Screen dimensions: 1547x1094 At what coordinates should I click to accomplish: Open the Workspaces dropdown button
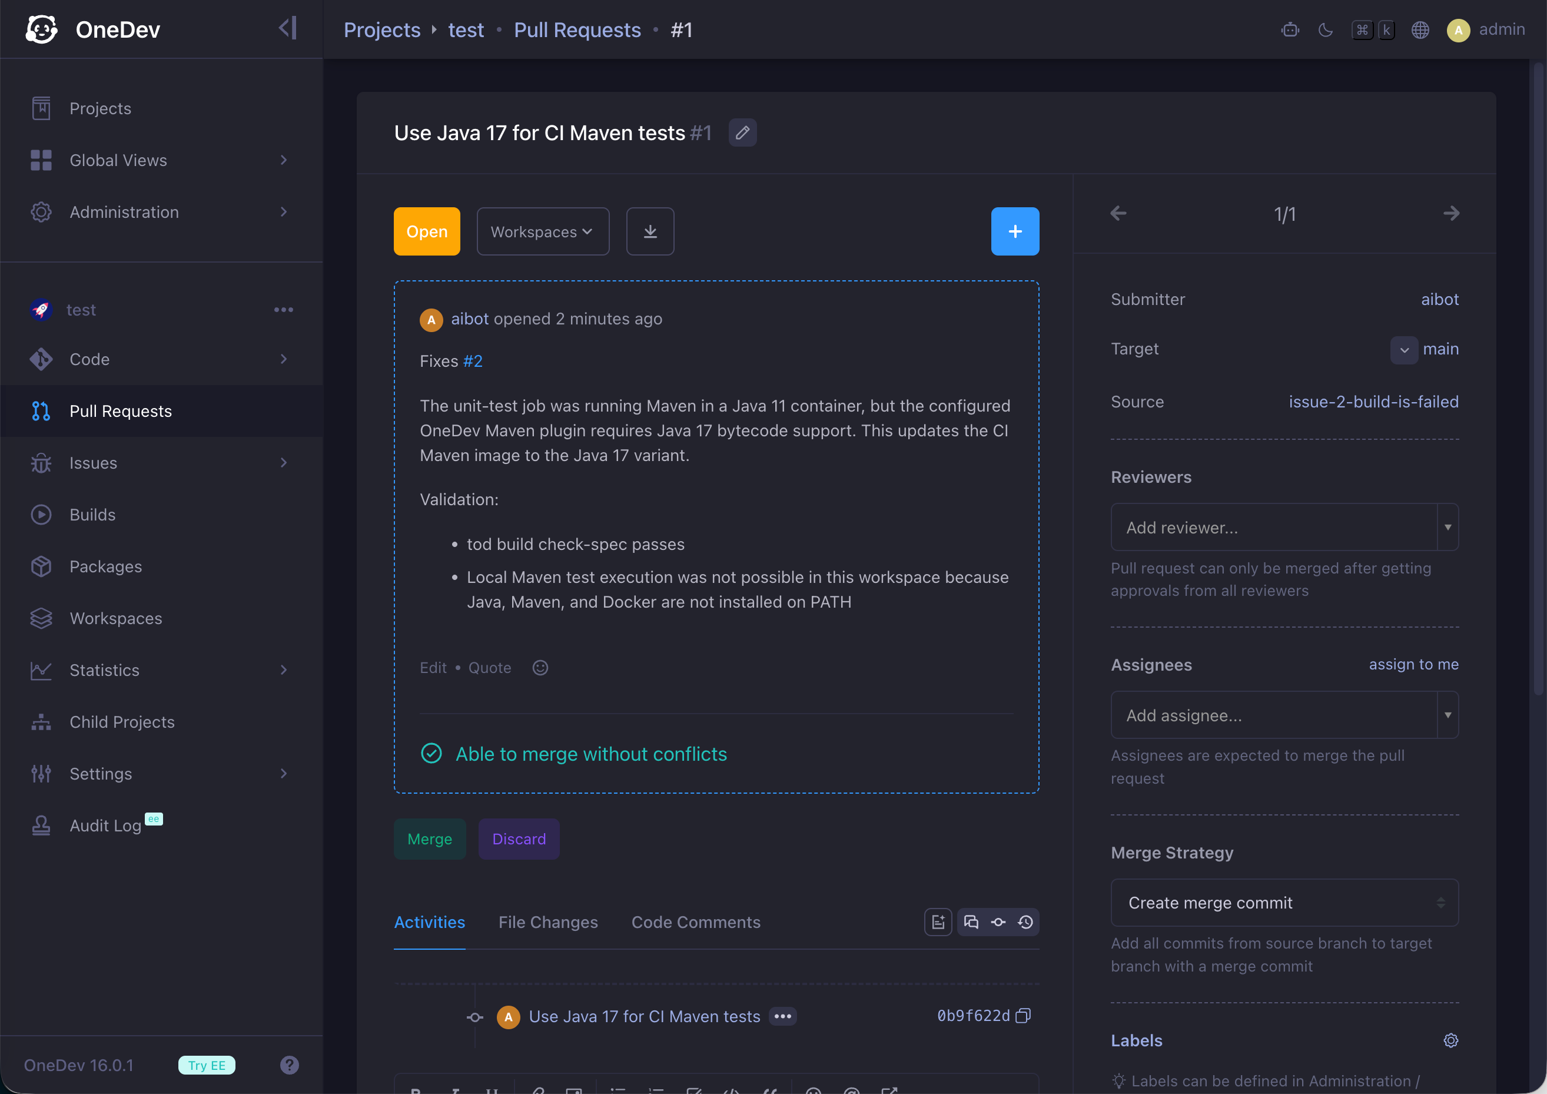point(543,231)
